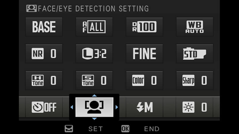Open the WB Auto white balance tile
The height and width of the screenshot is (134, 239).
[195, 27]
